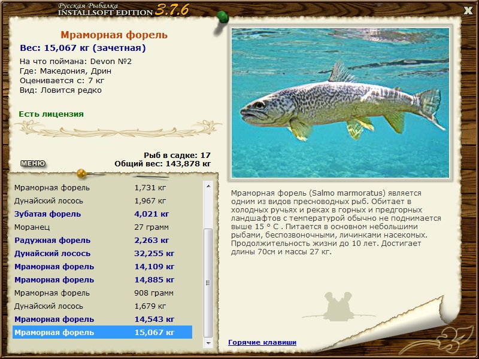Click the scrollbar down arrow in fish list
This screenshot has width=479, height=359.
tap(208, 343)
